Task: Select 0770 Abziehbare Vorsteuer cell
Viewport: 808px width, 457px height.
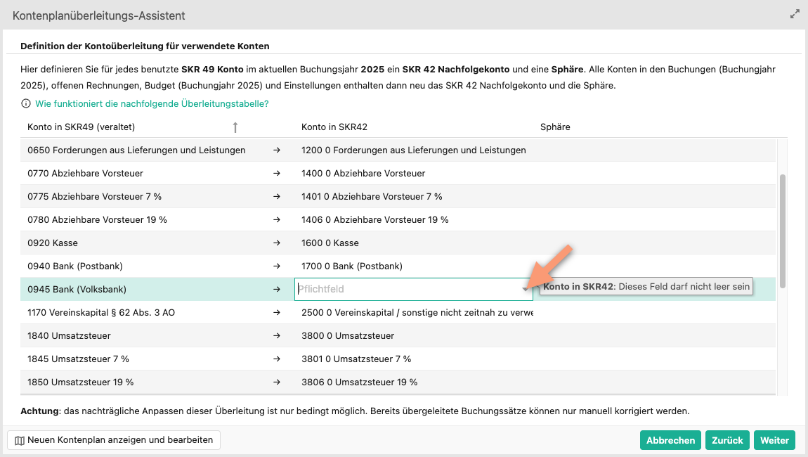Action: click(x=86, y=174)
